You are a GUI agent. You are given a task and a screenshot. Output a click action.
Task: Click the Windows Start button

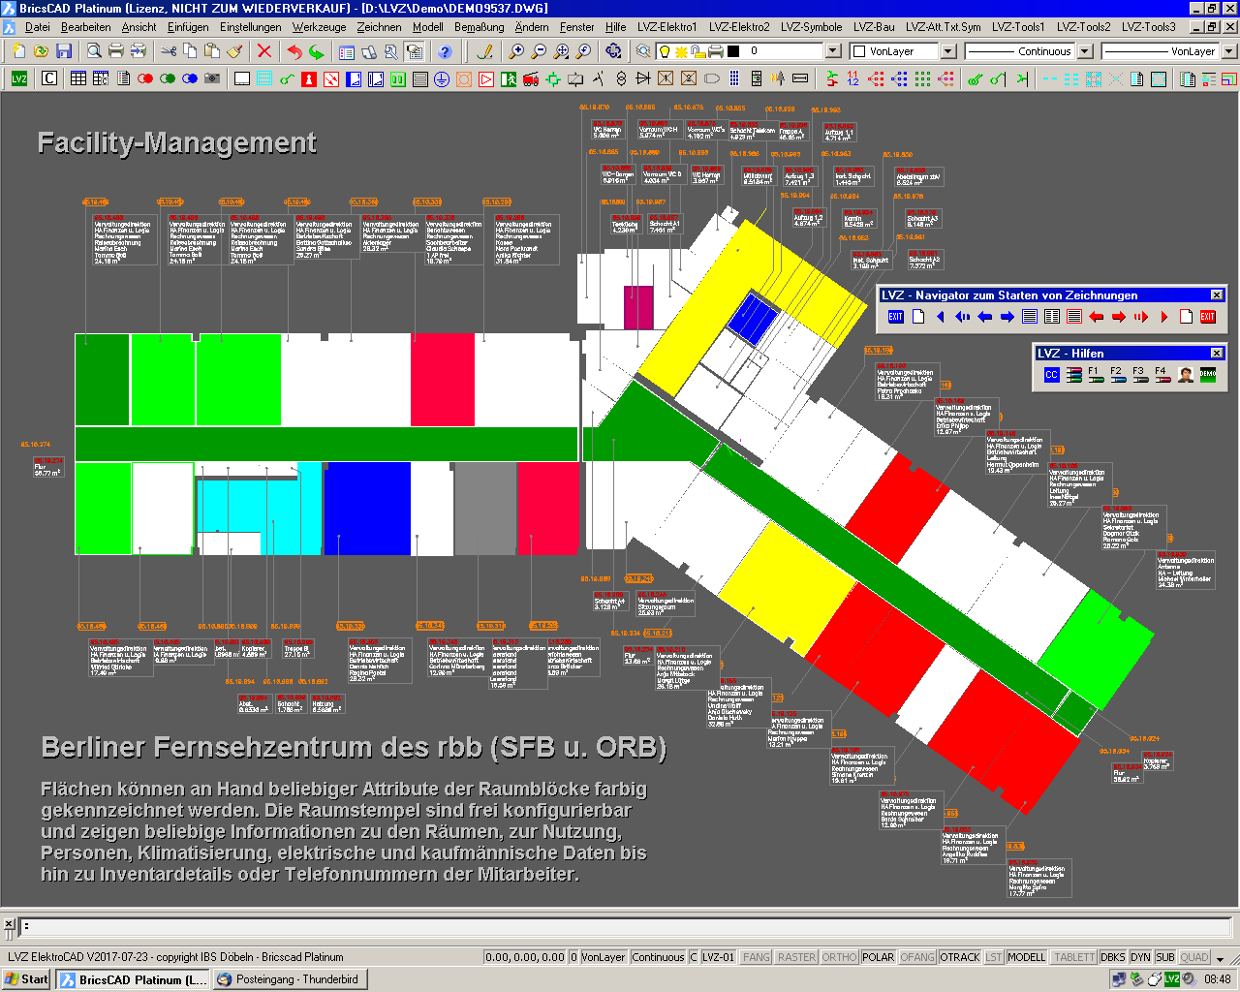coord(26,979)
